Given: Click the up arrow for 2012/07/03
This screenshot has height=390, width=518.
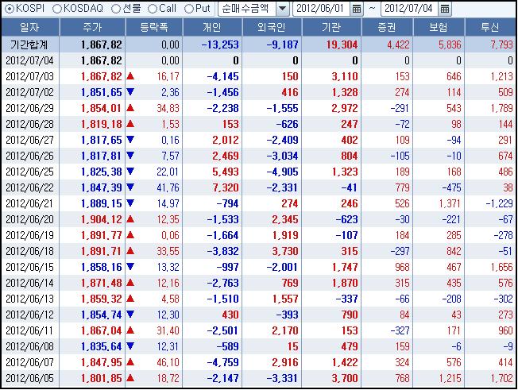Looking at the screenshot, I should coord(130,76).
